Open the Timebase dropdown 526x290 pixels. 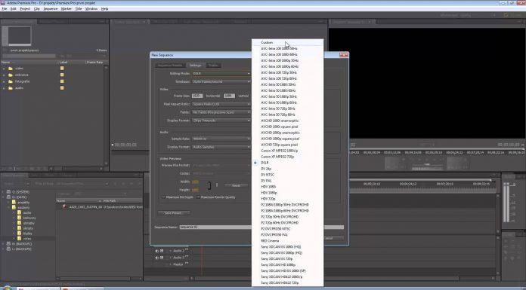tap(221, 81)
